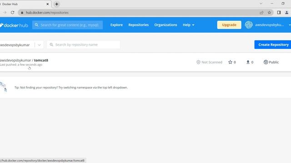
Task: Click the Public label for tomcat8
Action: 274,62
